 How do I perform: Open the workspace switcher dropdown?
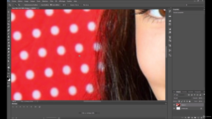click(195, 5)
